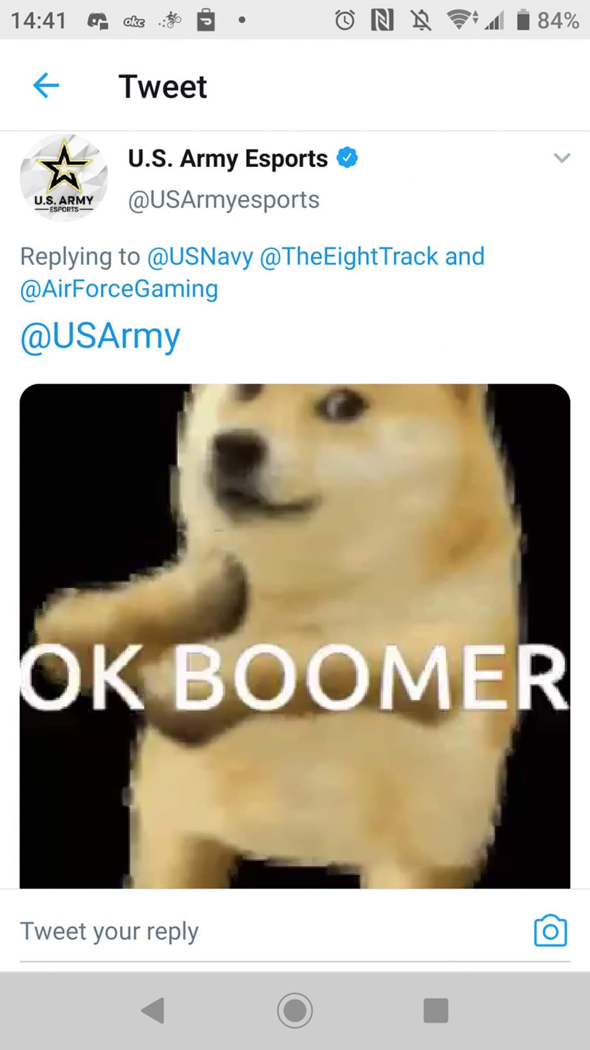This screenshot has height=1050, width=590.
Task: Open the @TheEightTrack mention link
Action: tap(349, 256)
